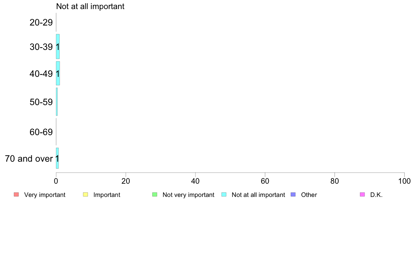Click the magenta D.K. legend swatch

coord(362,194)
